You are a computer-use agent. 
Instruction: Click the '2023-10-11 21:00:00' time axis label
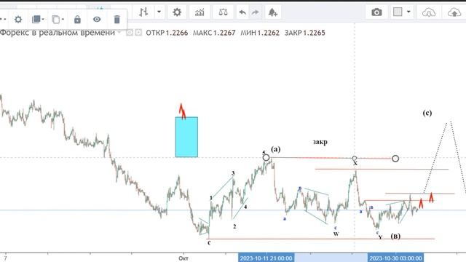[266, 258]
